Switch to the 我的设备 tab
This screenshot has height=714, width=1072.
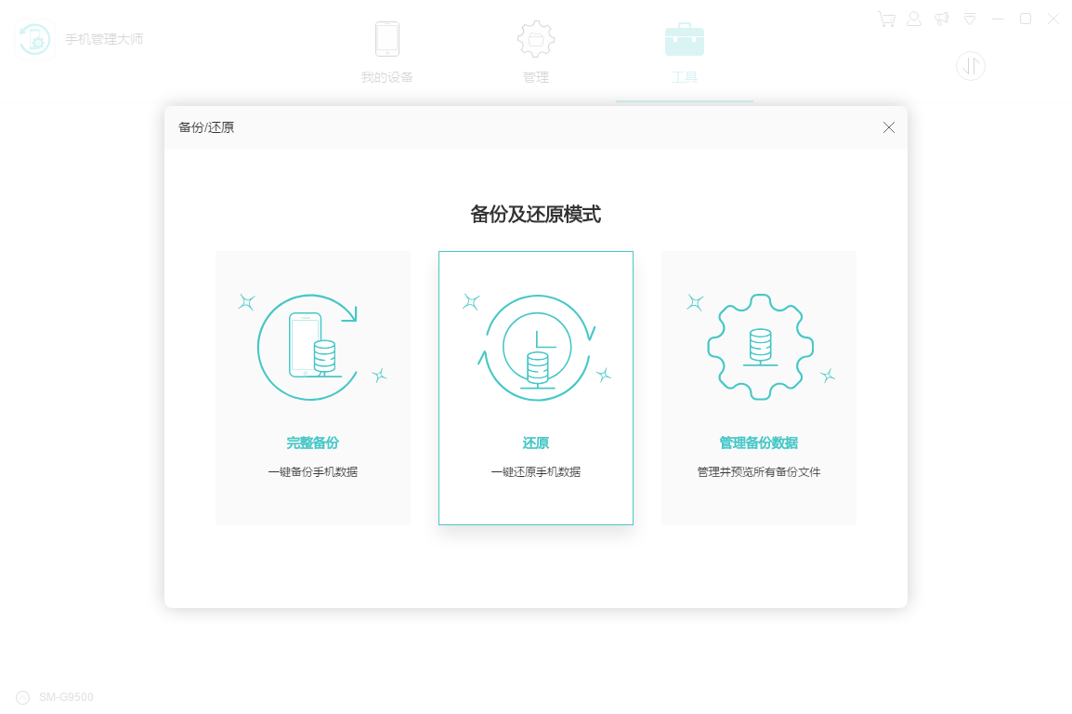point(387,53)
